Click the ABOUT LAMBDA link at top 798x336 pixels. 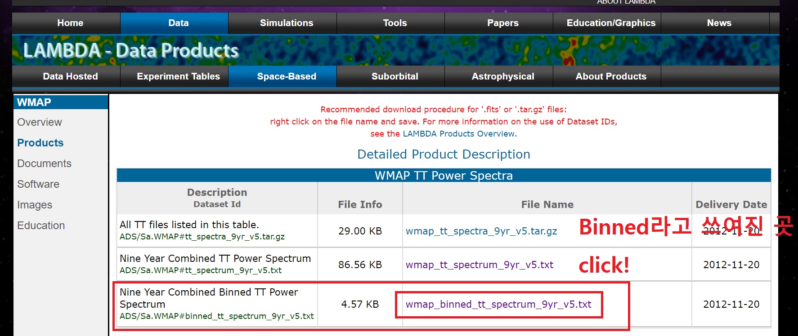(x=626, y=2)
